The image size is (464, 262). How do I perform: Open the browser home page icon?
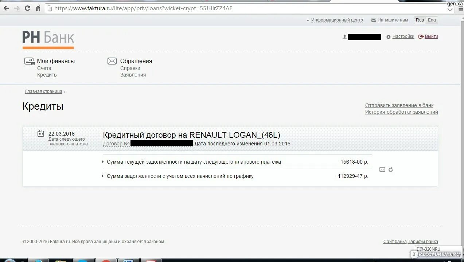[38, 8]
